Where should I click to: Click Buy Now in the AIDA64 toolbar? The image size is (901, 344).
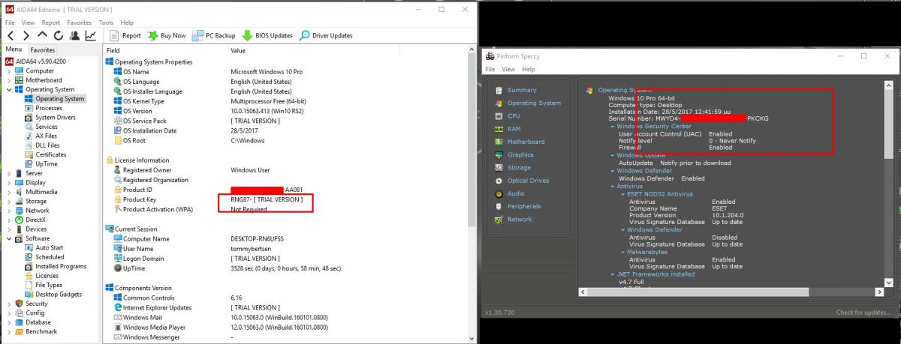coord(167,35)
